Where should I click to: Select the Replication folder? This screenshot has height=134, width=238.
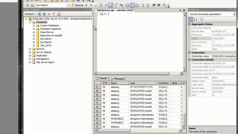42,55
